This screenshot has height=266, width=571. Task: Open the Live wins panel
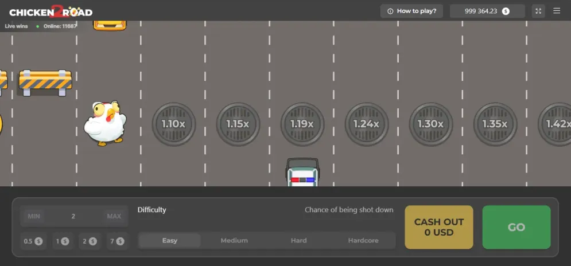pos(16,26)
